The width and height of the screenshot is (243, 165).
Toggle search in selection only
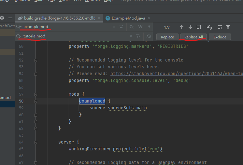220,27
